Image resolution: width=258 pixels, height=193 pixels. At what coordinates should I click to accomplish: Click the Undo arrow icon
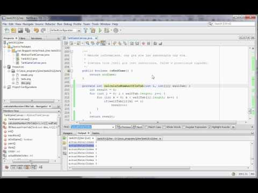(x=36, y=31)
